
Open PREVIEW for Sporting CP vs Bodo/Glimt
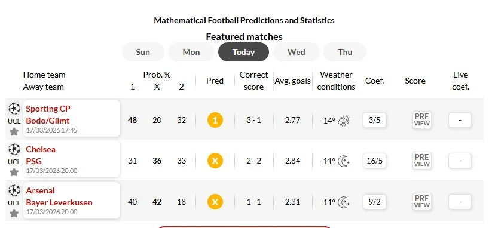[422, 119]
